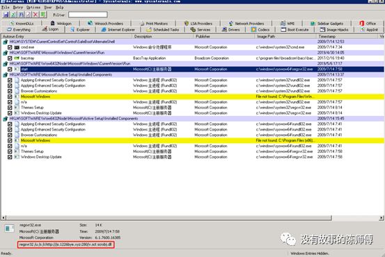
Task: Toggle checkbox of Themes Setup with syswow64 path
Action: (10, 151)
